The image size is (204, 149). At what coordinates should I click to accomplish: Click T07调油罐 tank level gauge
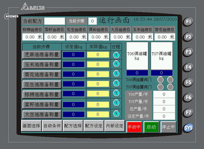click(162, 56)
